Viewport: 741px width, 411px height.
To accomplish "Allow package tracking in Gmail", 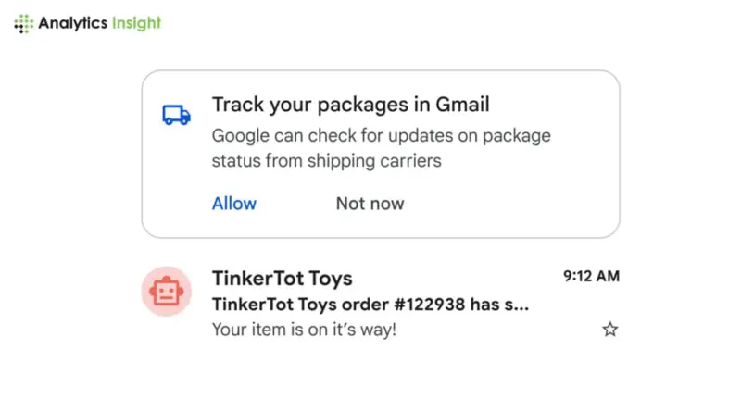I will 234,204.
